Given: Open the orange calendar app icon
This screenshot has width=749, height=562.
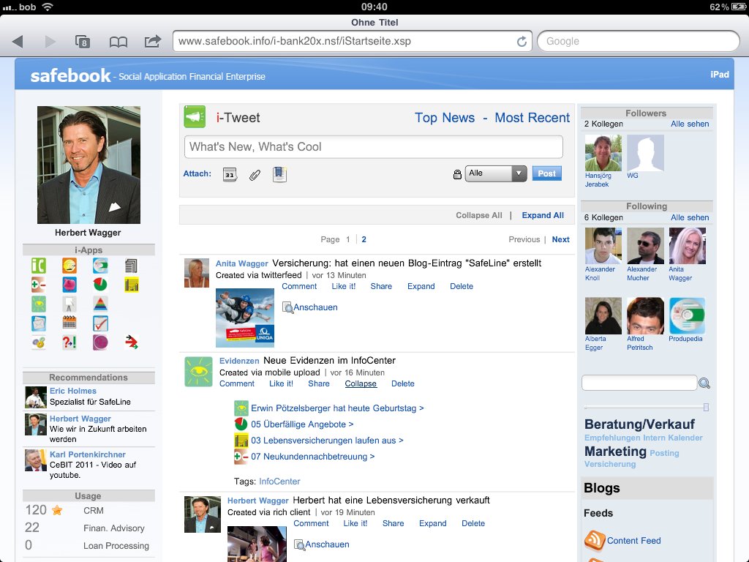Looking at the screenshot, I should click(69, 323).
